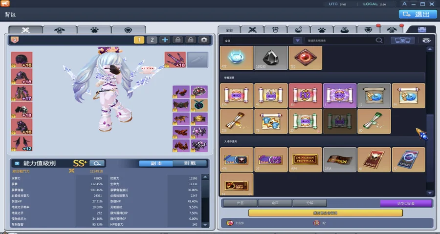Open equipment settings gear icon
440x234 pixels.
pyautogui.click(x=204, y=40)
